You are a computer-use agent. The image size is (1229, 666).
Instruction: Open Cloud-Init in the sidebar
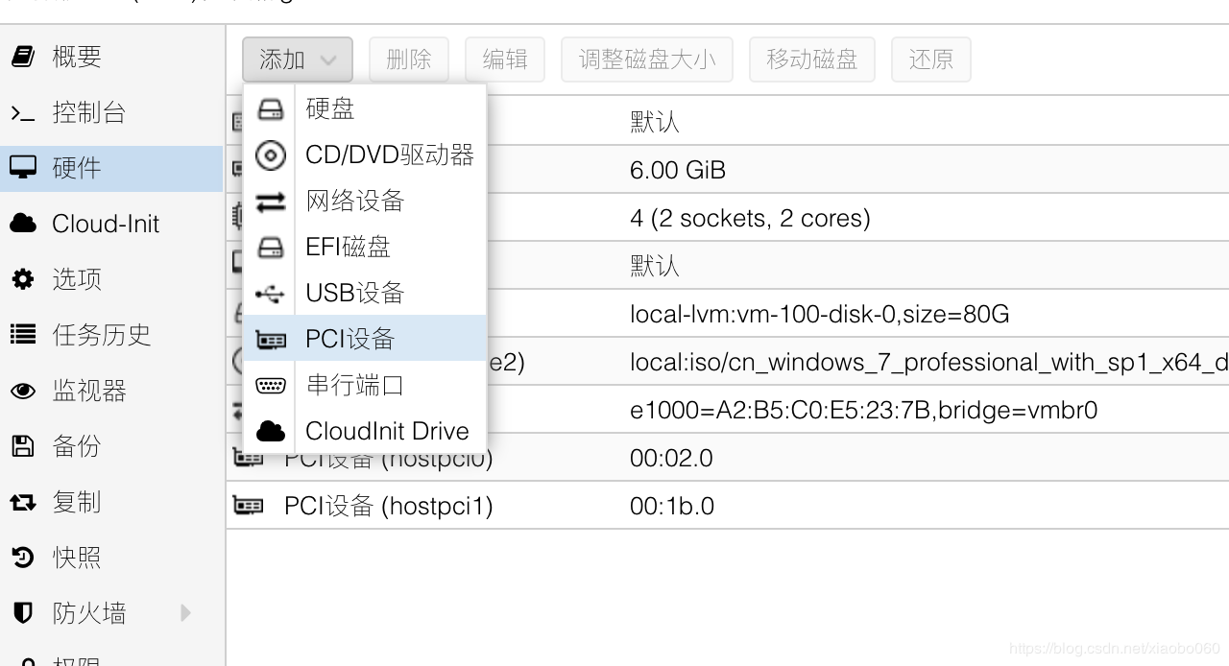tap(105, 224)
